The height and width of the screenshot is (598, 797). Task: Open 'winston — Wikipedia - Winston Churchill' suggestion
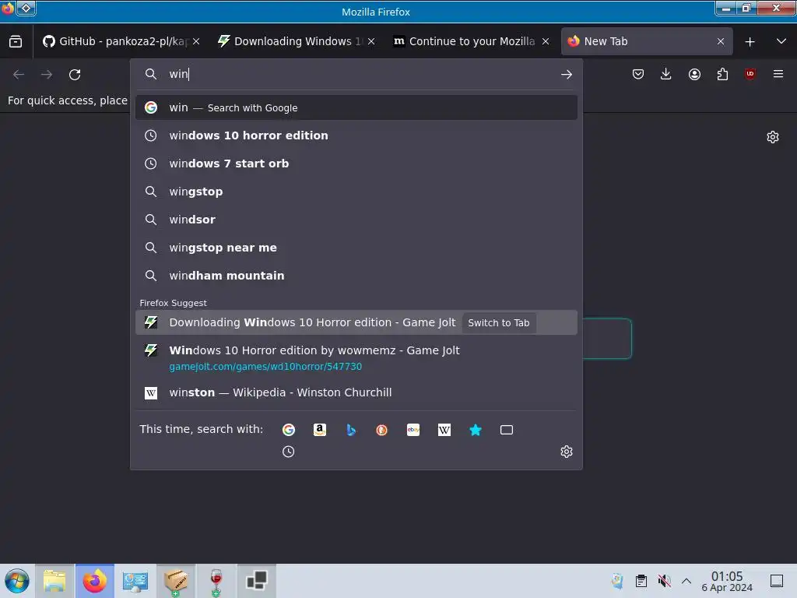(x=356, y=392)
